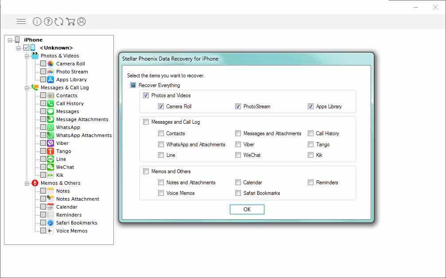Check the Kik box in dialog

click(310, 155)
